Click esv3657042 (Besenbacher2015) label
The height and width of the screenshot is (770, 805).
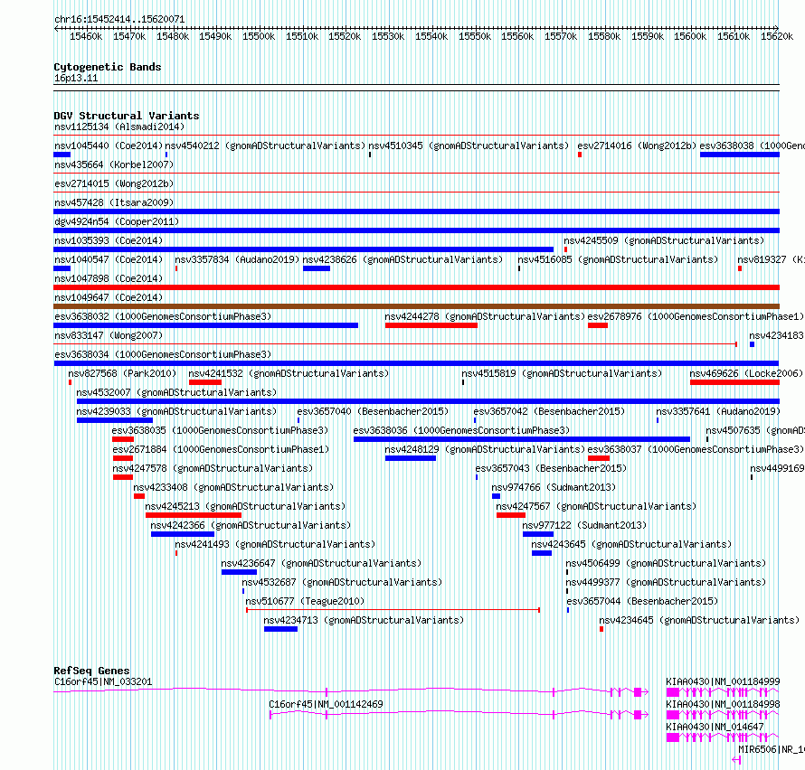click(549, 411)
